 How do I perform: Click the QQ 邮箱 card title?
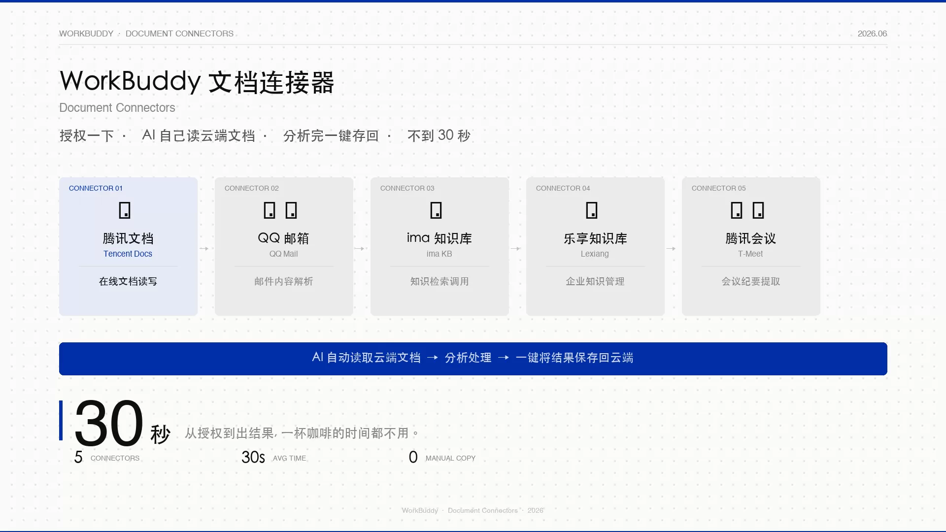pyautogui.click(x=283, y=238)
